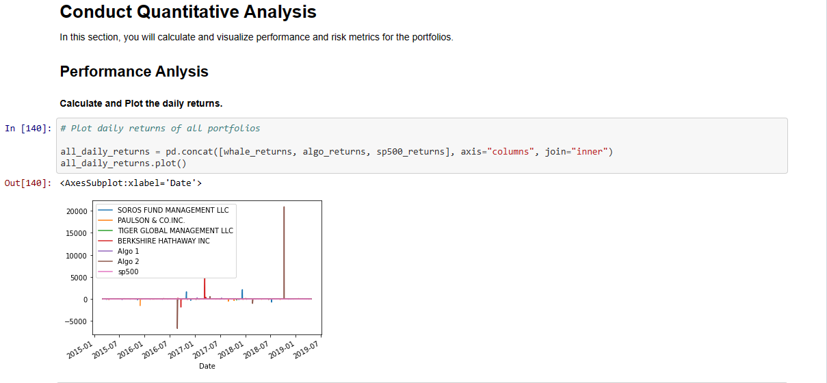Click the y-axis label 10000

point(75,255)
